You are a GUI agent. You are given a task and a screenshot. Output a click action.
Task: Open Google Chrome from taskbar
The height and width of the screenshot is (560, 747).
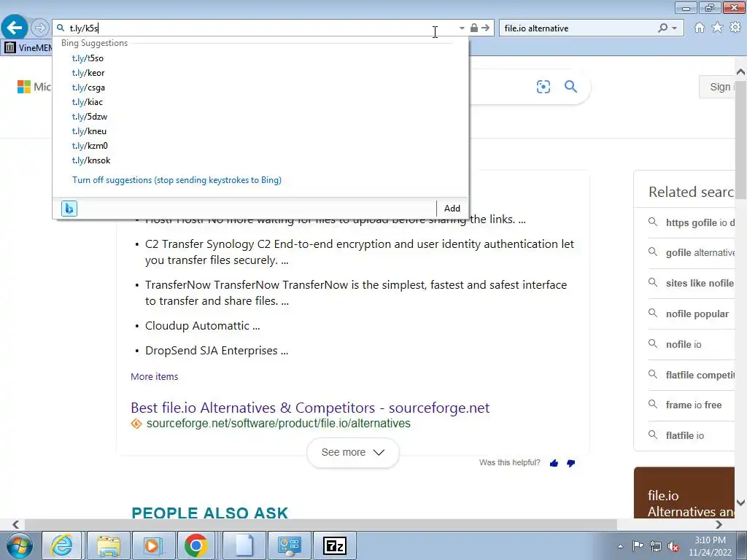tap(196, 545)
